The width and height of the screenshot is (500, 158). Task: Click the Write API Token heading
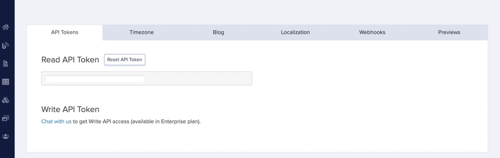click(x=70, y=109)
